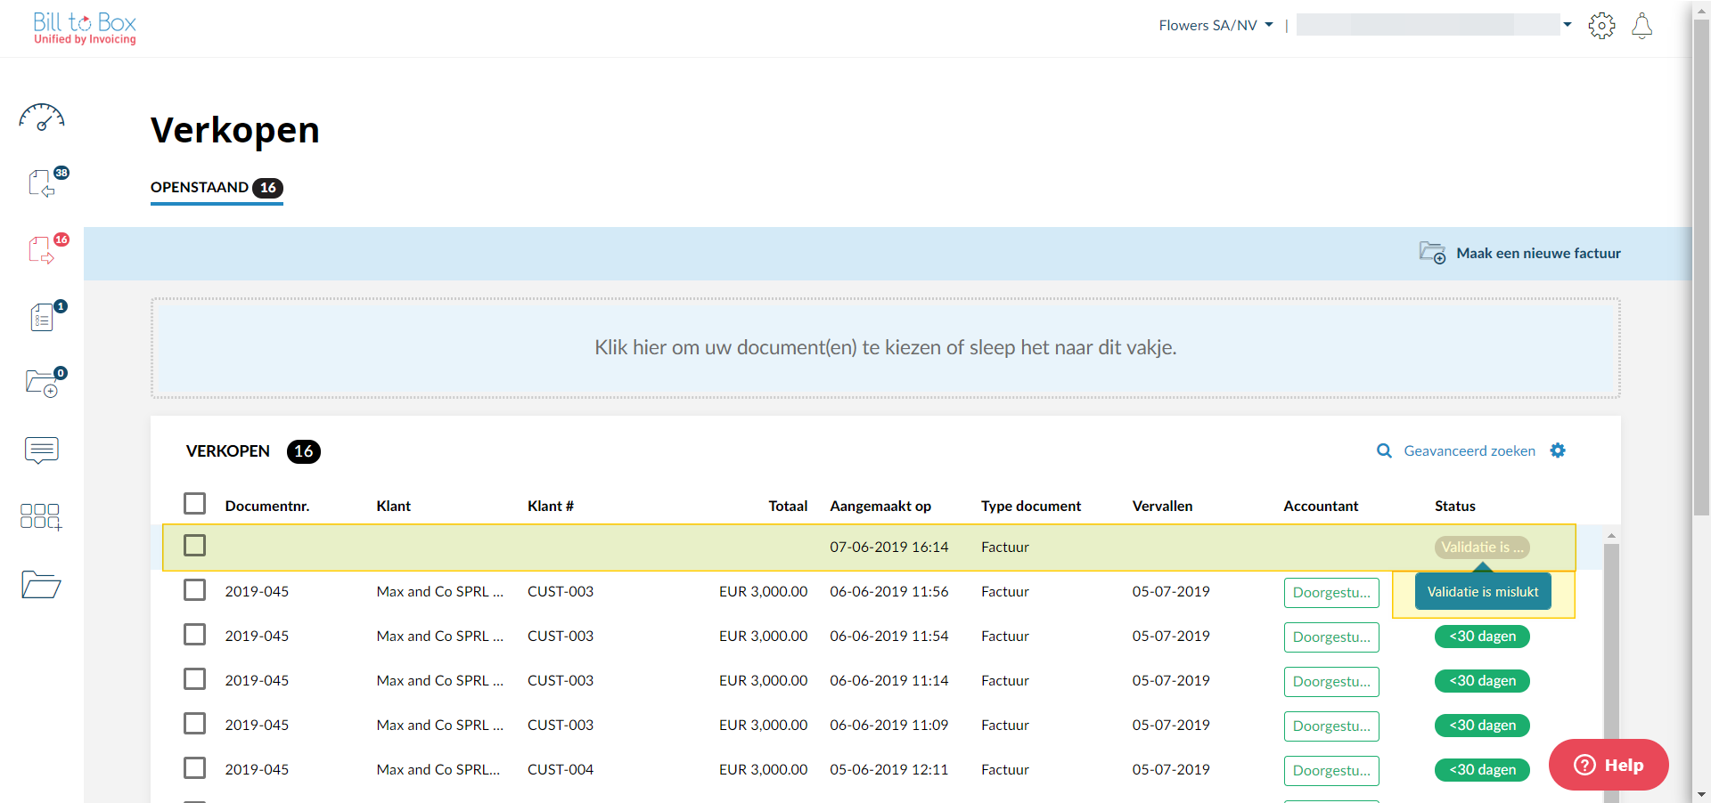Open the dashboard gauge icon in sidebar
The height and width of the screenshot is (803, 1711).
[42, 118]
